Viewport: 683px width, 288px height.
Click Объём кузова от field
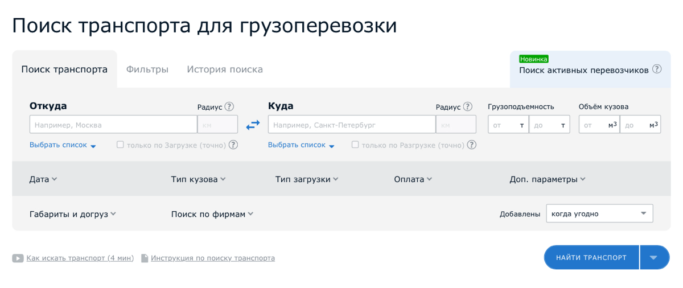pyautogui.click(x=599, y=125)
